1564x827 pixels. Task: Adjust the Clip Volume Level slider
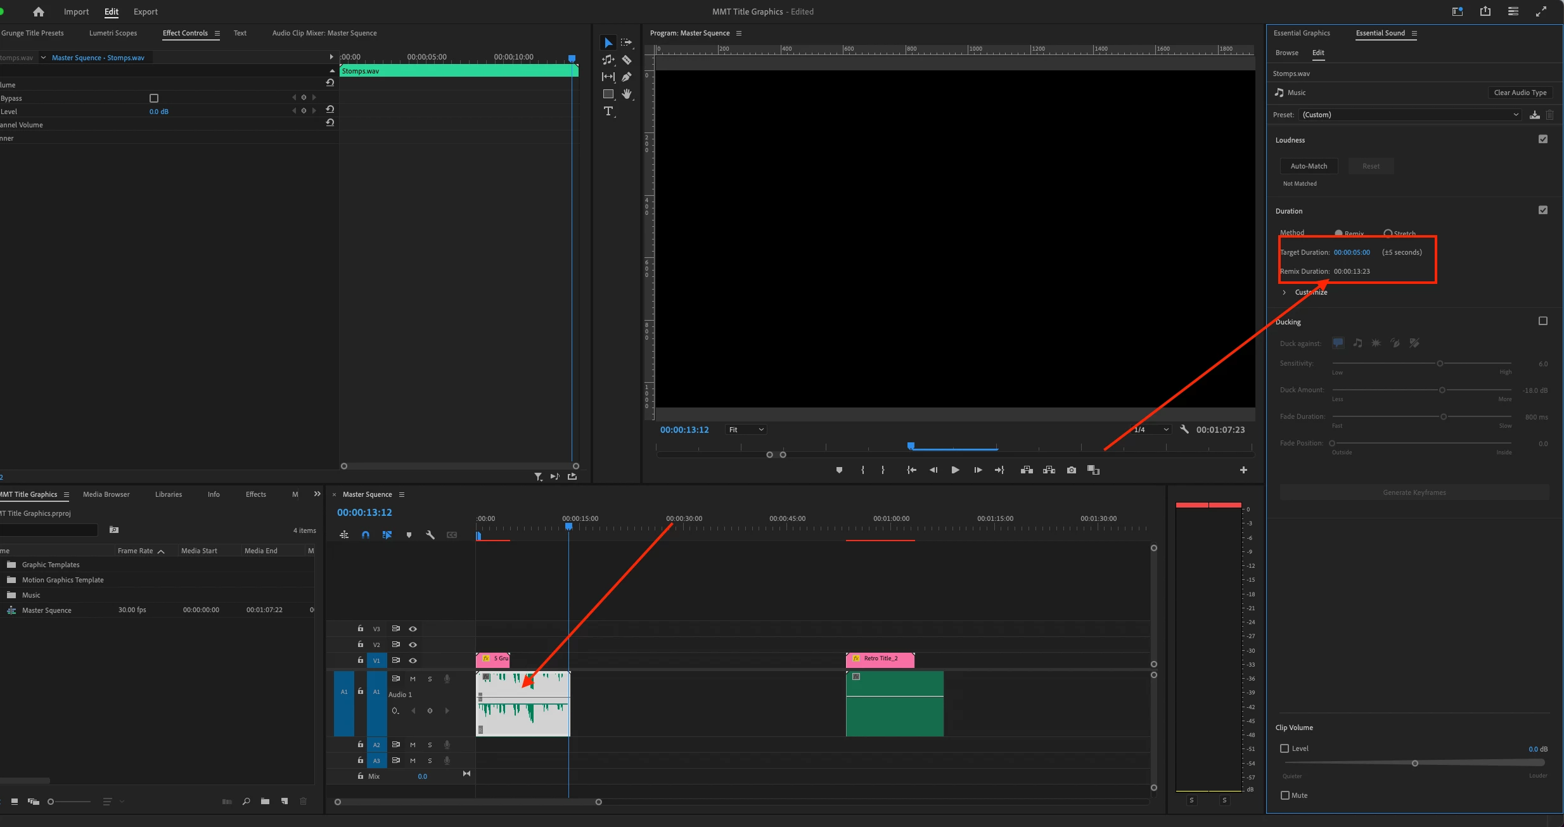[1414, 763]
